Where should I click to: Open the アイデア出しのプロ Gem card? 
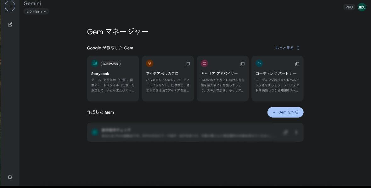coord(168,79)
